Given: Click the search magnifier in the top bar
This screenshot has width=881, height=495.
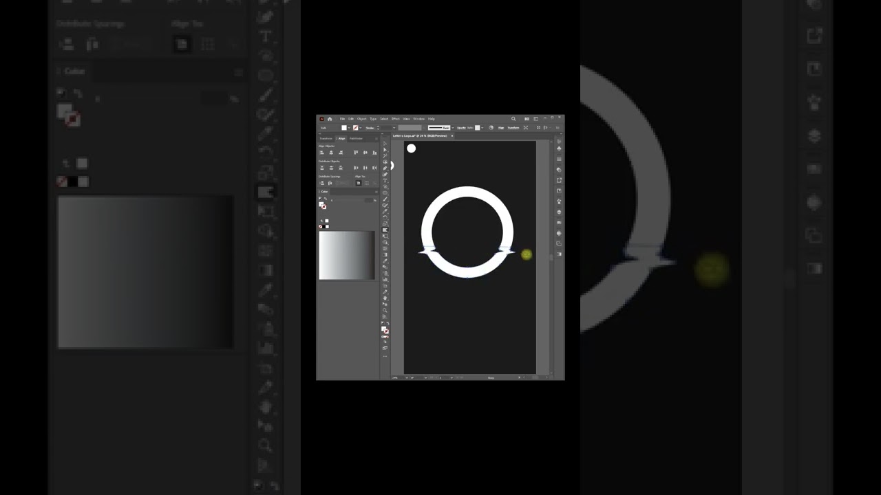Looking at the screenshot, I should click(x=513, y=119).
